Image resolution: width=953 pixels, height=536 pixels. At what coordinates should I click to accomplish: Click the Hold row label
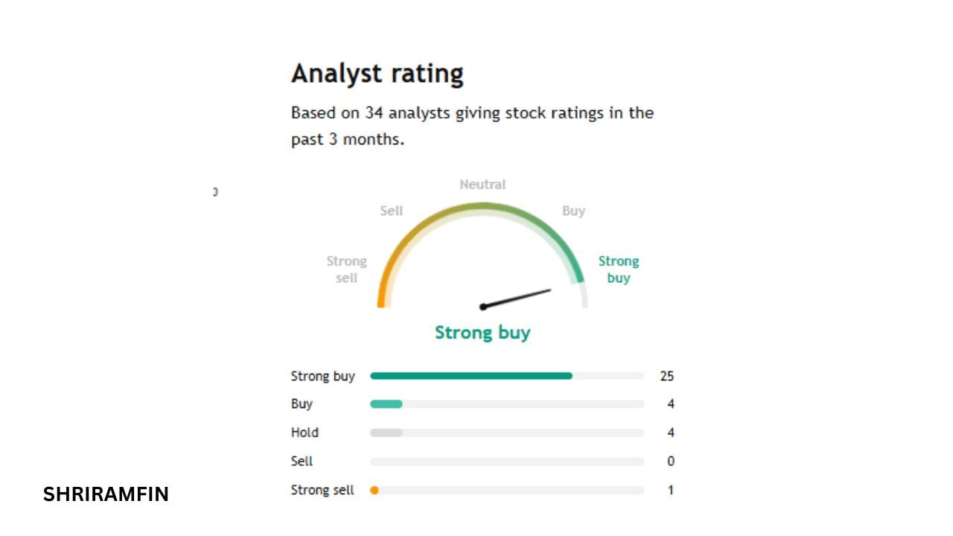tap(305, 433)
